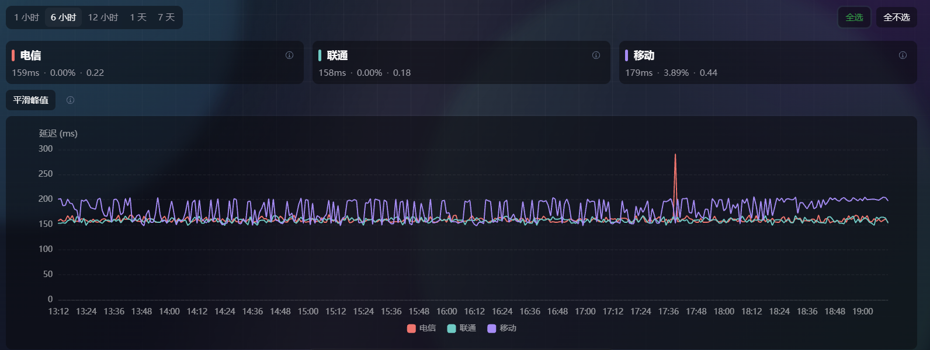The width and height of the screenshot is (930, 350).
Task: Click 移动 stats 179ms · 3.89% · 0.44
Action: point(671,73)
